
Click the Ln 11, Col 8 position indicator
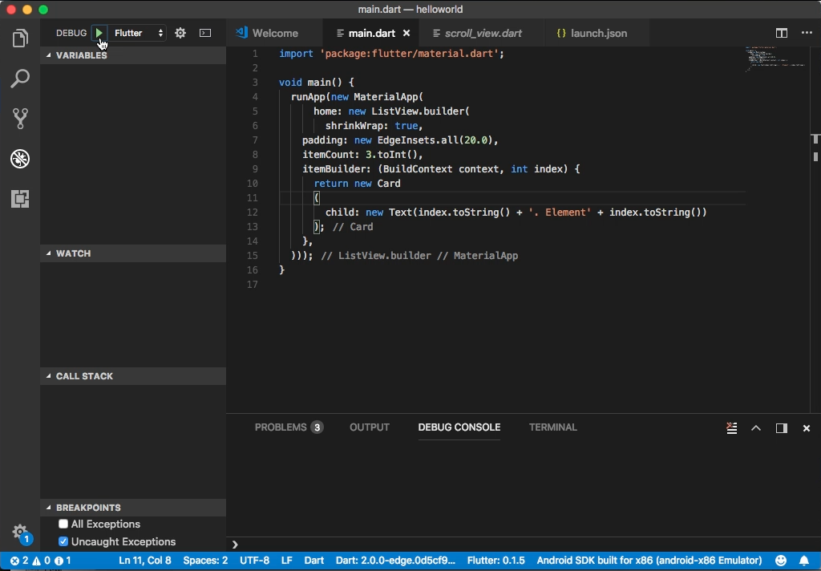click(x=145, y=561)
